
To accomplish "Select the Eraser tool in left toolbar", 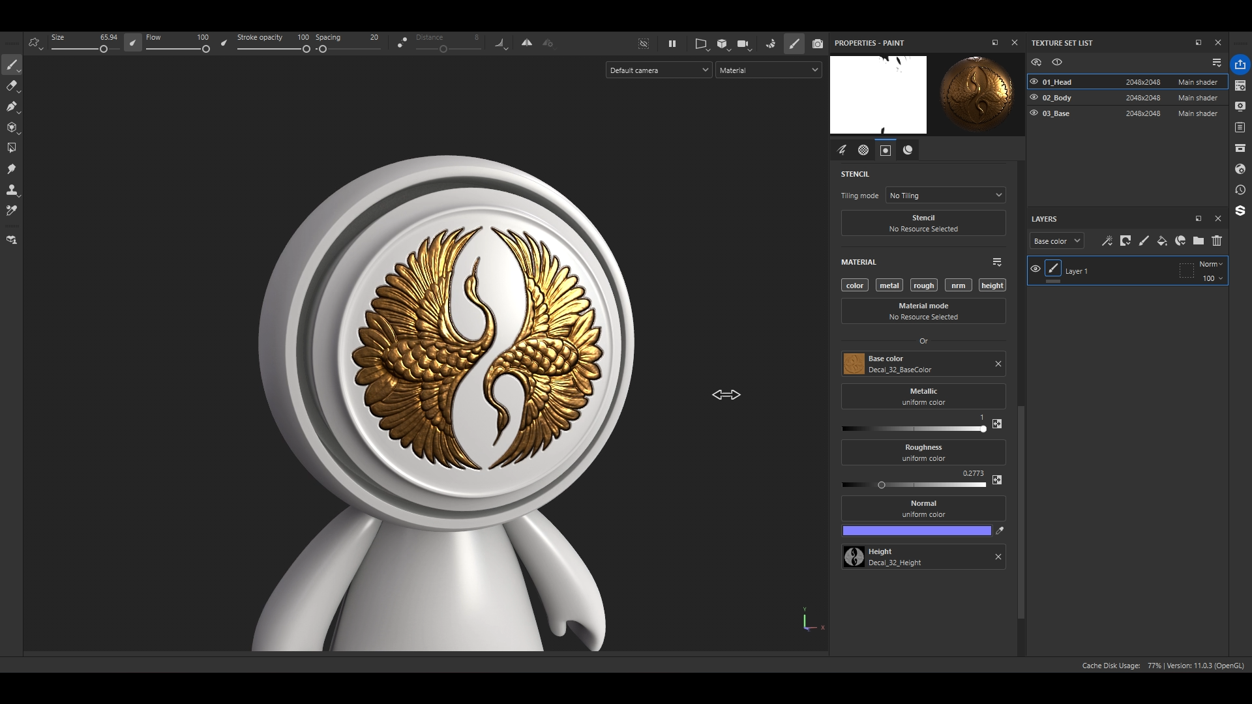I will point(11,85).
